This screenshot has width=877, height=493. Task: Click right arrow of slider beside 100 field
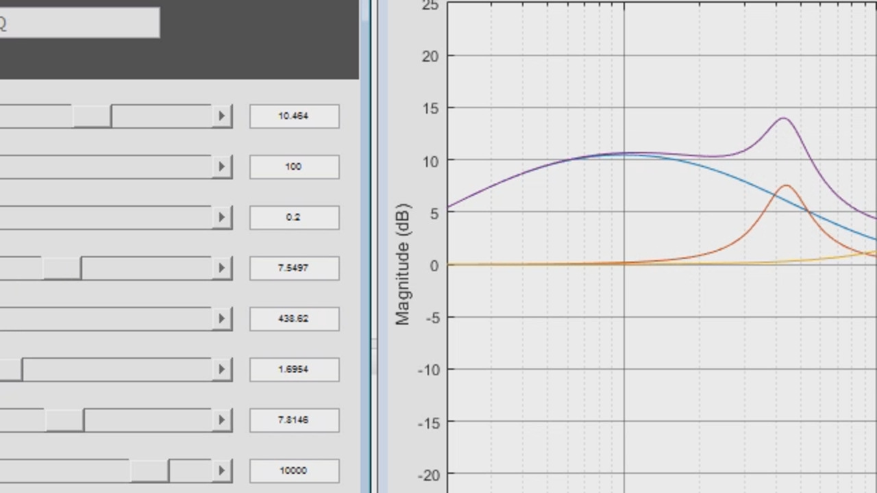coord(221,166)
